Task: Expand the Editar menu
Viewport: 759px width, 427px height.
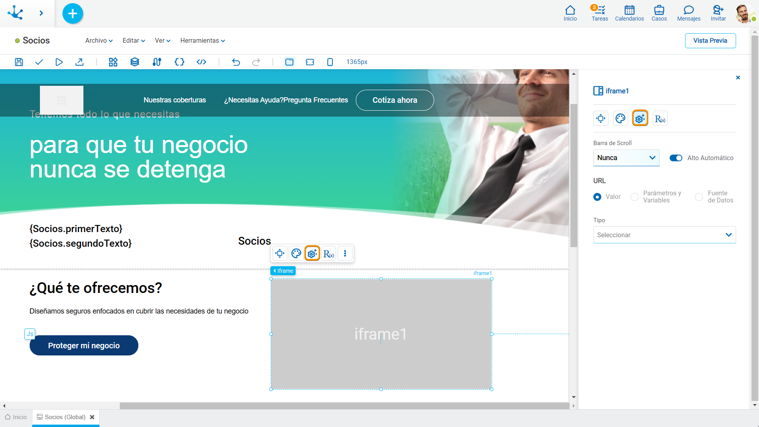Action: click(134, 41)
